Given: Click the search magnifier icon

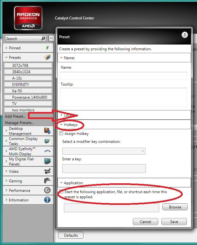Looking at the screenshot, I should pyautogui.click(x=44, y=38).
